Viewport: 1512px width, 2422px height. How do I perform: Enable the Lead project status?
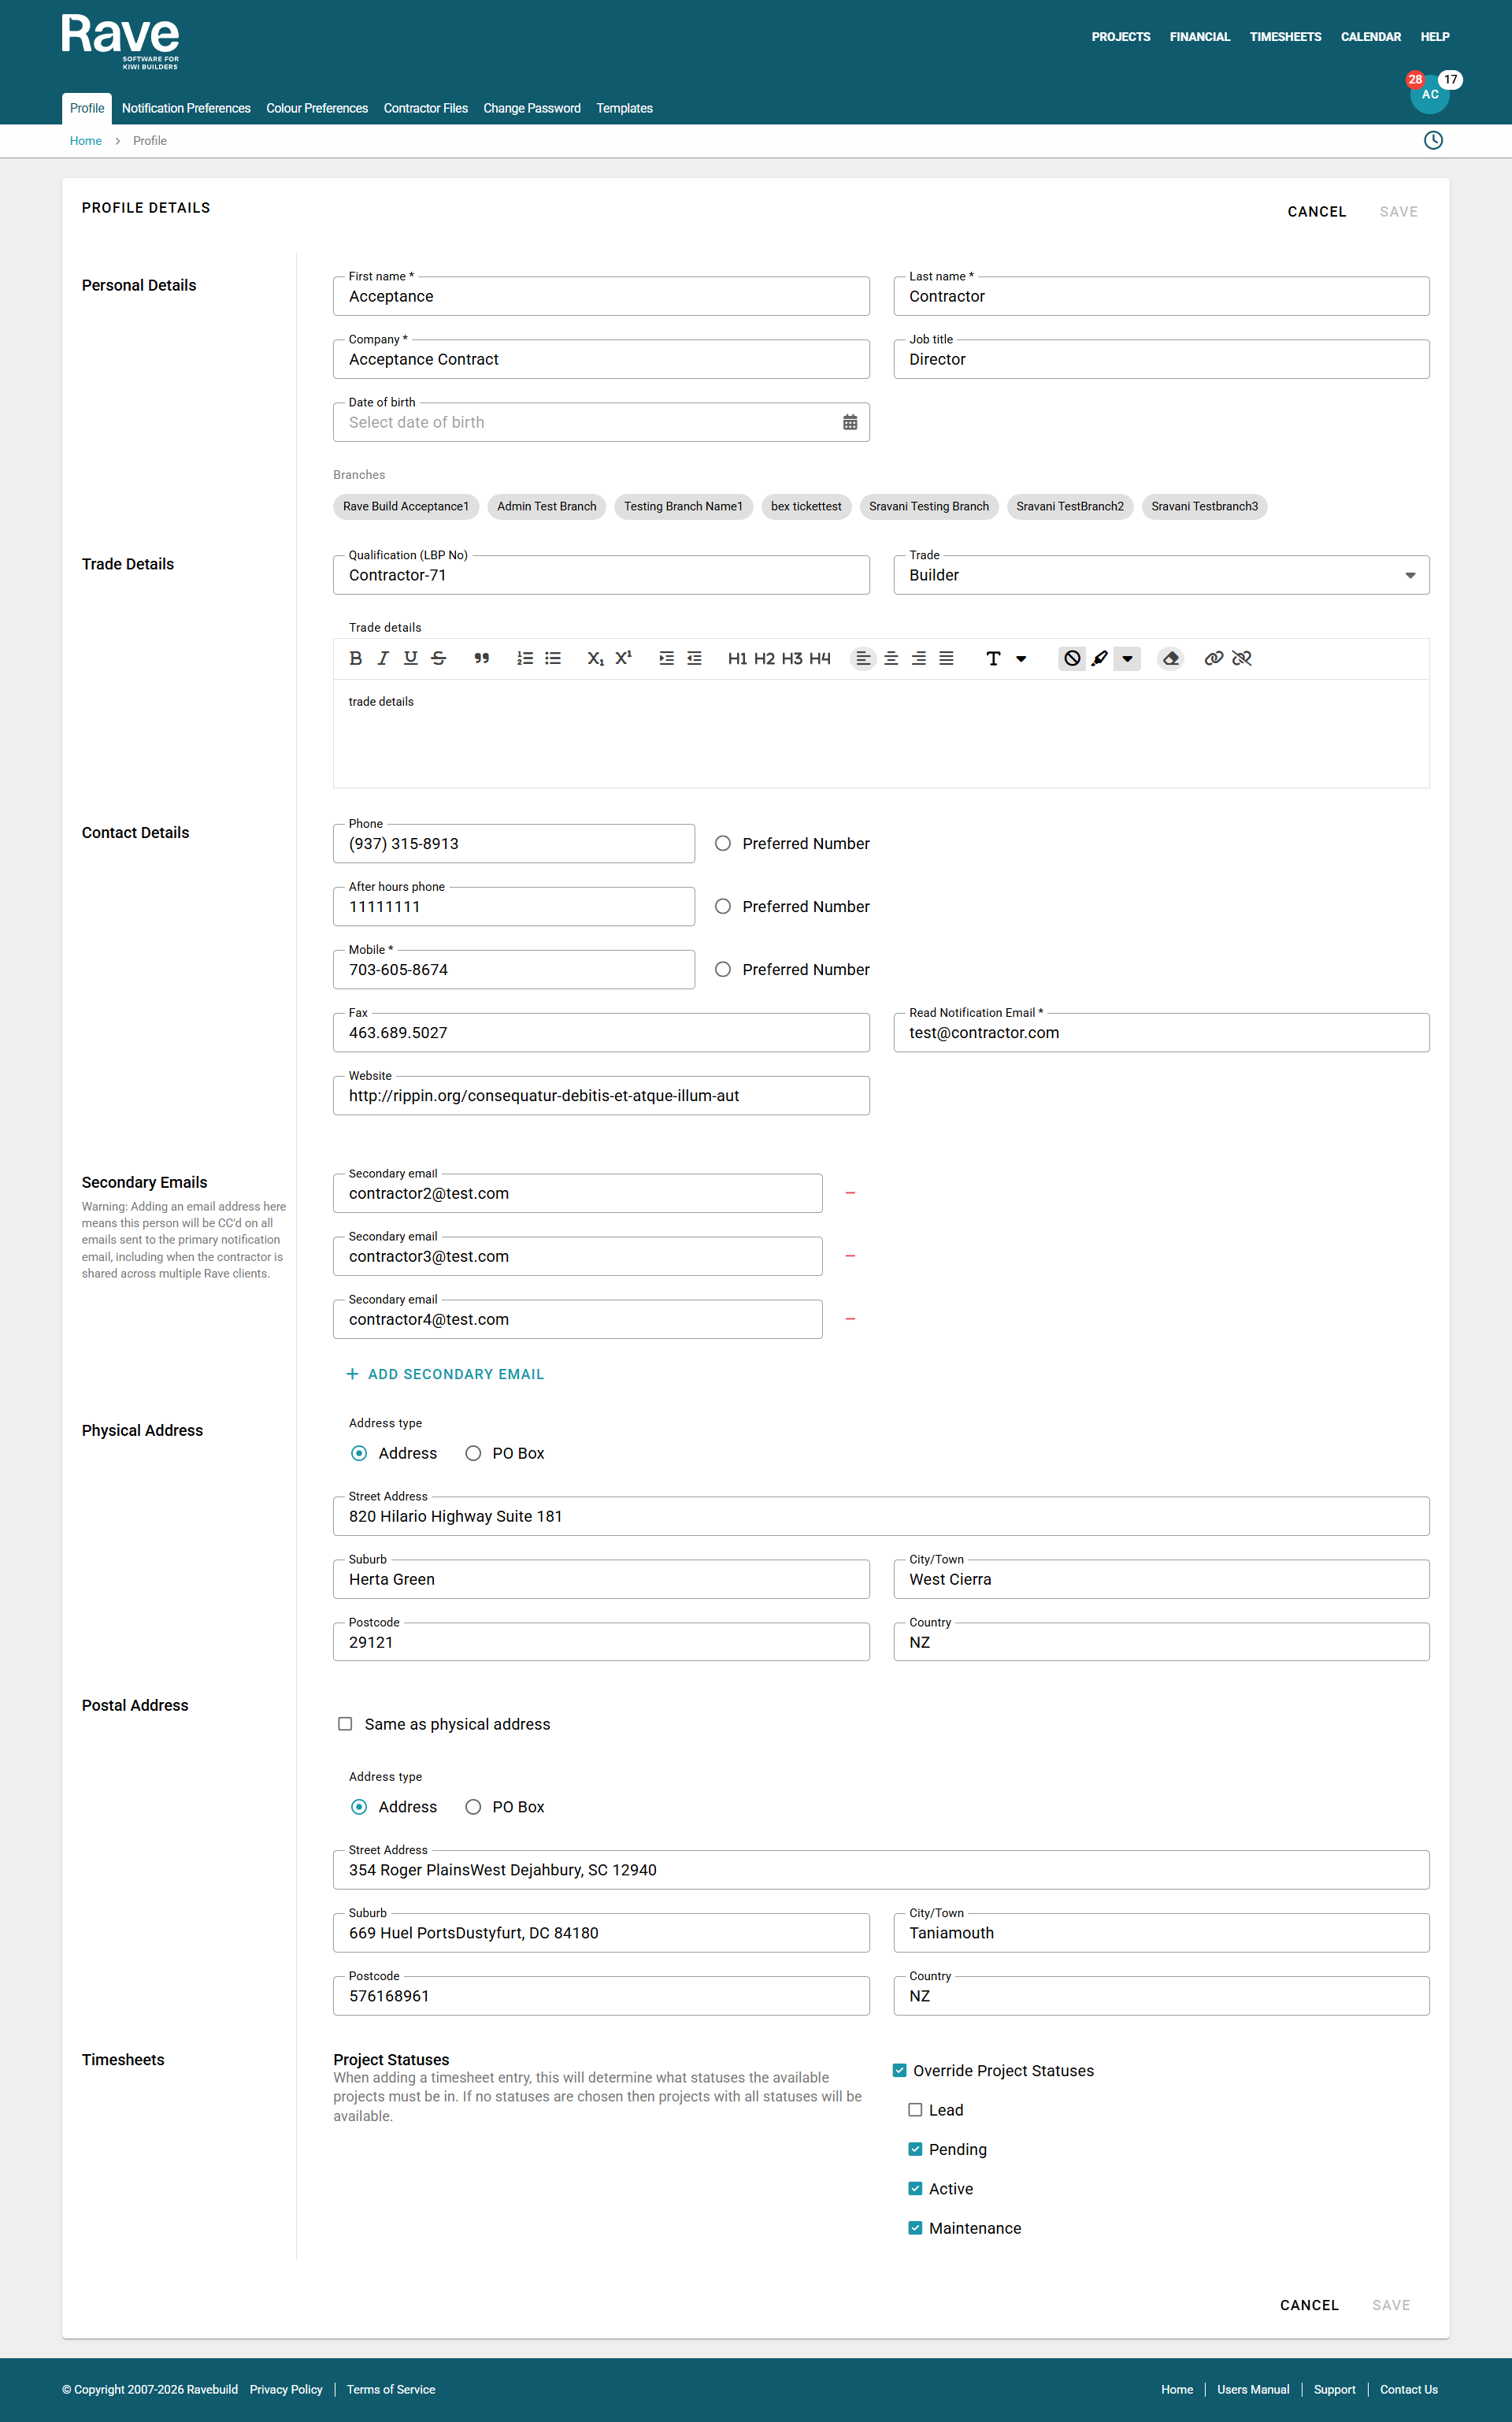pyautogui.click(x=914, y=2110)
